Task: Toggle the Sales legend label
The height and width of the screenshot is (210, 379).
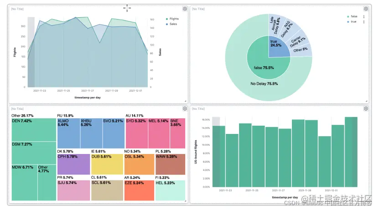Action: 173,24
